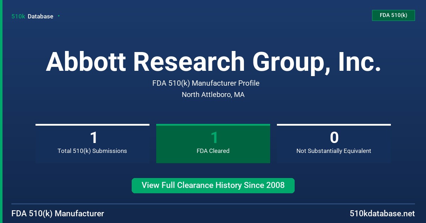Open the Total 510(k) Submissions card

(x=92, y=143)
